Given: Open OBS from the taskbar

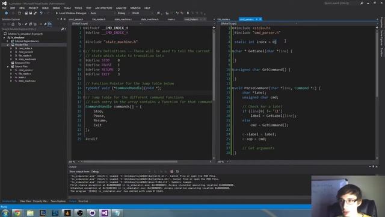Looking at the screenshot, I should pos(80,213).
